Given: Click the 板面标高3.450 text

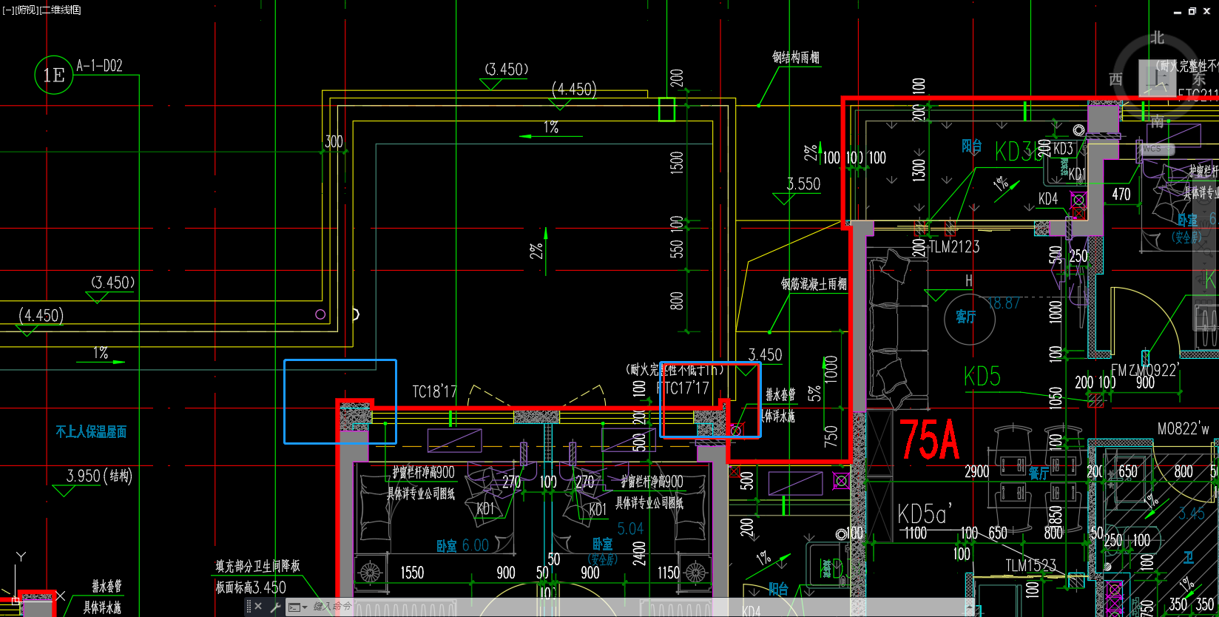Looking at the screenshot, I should coord(251,587).
